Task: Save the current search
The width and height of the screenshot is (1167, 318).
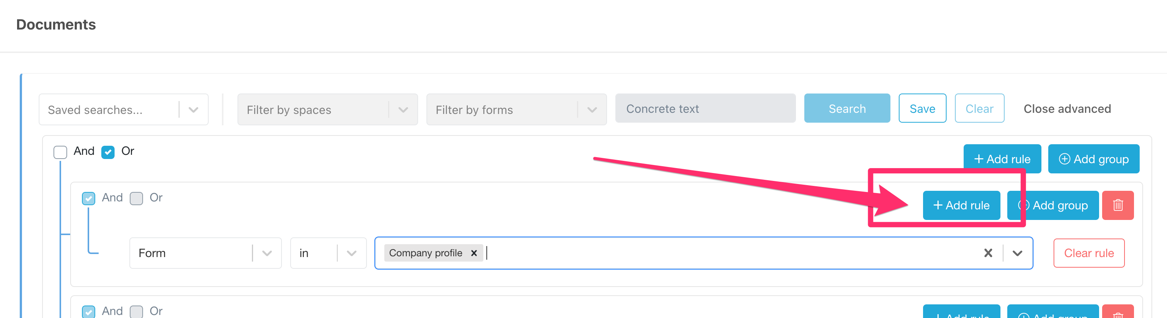Action: pyautogui.click(x=922, y=109)
